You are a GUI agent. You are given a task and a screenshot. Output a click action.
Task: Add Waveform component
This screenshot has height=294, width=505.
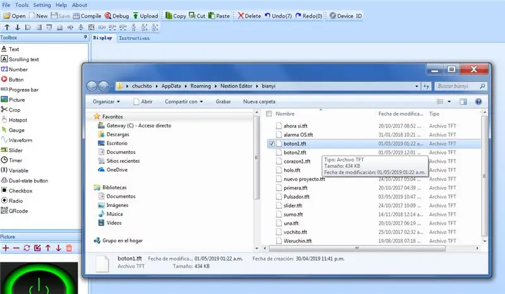coord(16,140)
